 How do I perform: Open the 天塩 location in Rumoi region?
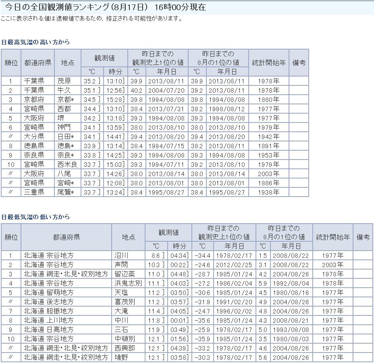pos(121,292)
